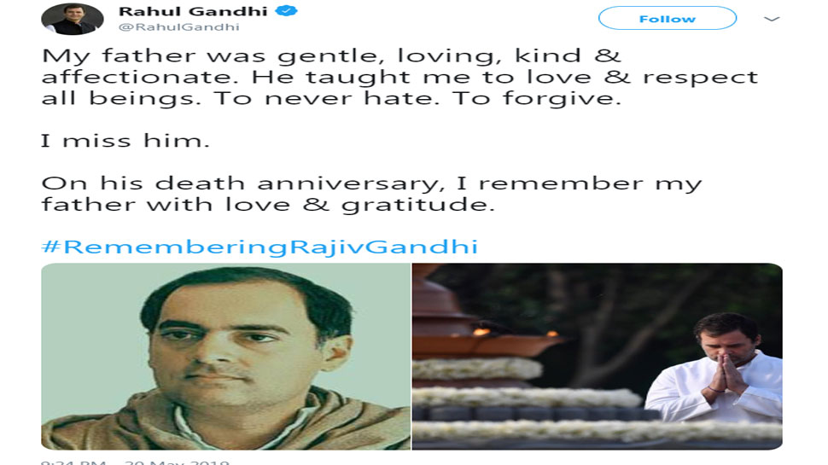Click the line "My father was gentle, loving, kind &"
This screenshot has width=828, height=465.
331,56
